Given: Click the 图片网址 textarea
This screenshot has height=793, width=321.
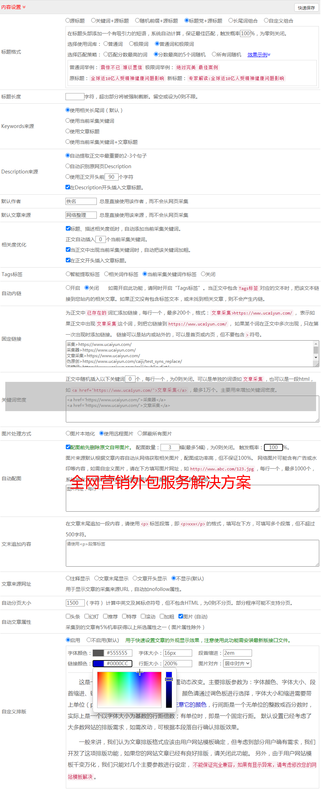Looking at the screenshot, I should pyautogui.click(x=192, y=498).
